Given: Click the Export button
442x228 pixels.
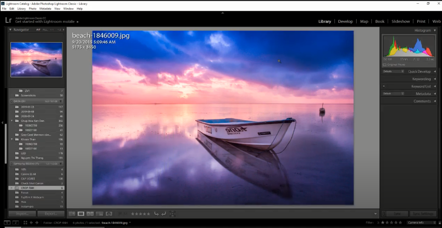Looking at the screenshot, I should (x=51, y=213).
